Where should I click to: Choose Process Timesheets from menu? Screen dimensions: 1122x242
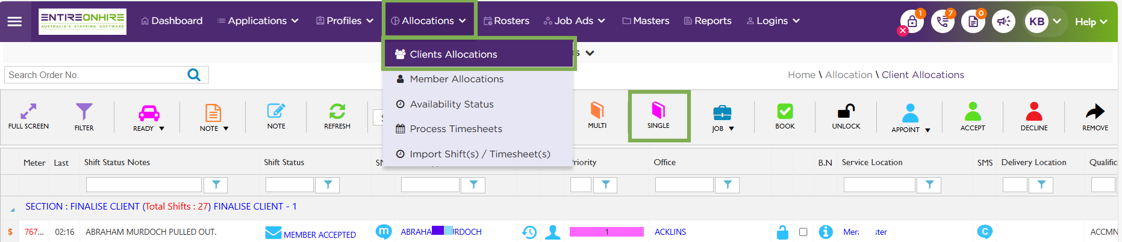455,129
